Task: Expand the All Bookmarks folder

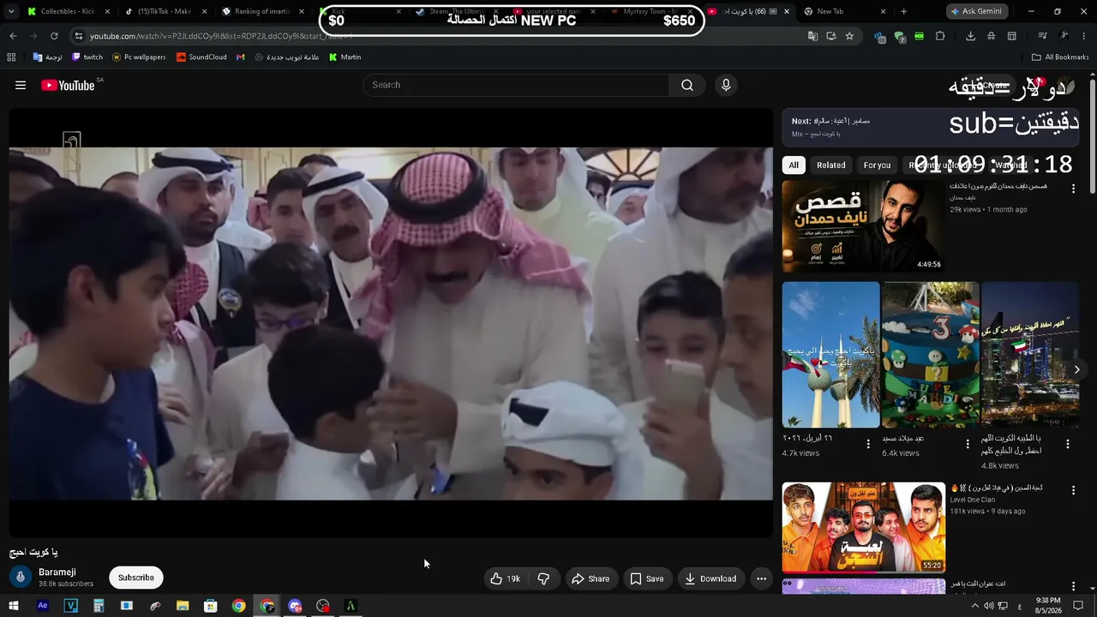Action: pos(1060,57)
